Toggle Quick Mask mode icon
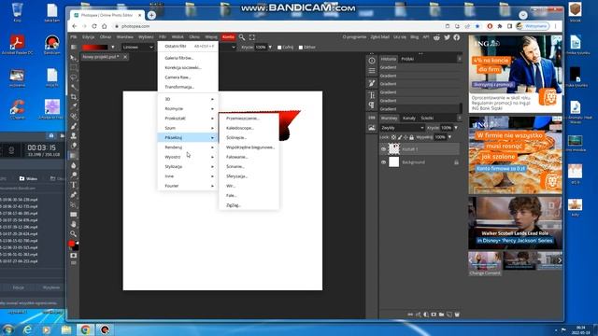Image resolution: width=598 pixels, height=336 pixels. coord(74,255)
